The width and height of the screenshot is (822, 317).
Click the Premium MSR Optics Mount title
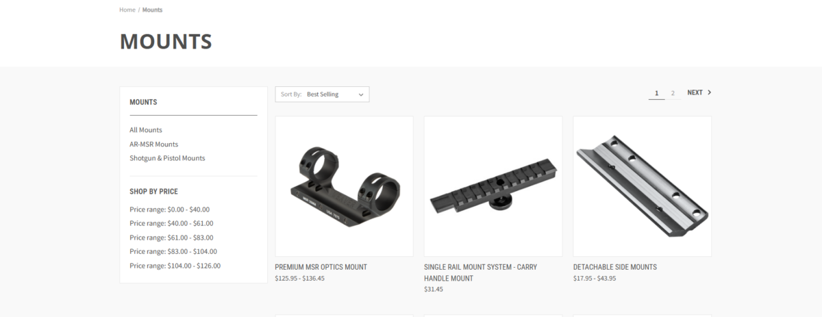click(321, 267)
